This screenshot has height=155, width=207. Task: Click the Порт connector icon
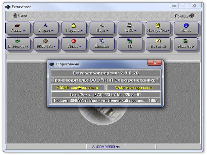pos(102,25)
